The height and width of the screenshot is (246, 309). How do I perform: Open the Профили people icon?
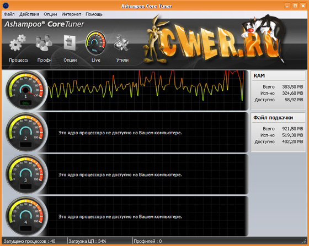[44, 43]
